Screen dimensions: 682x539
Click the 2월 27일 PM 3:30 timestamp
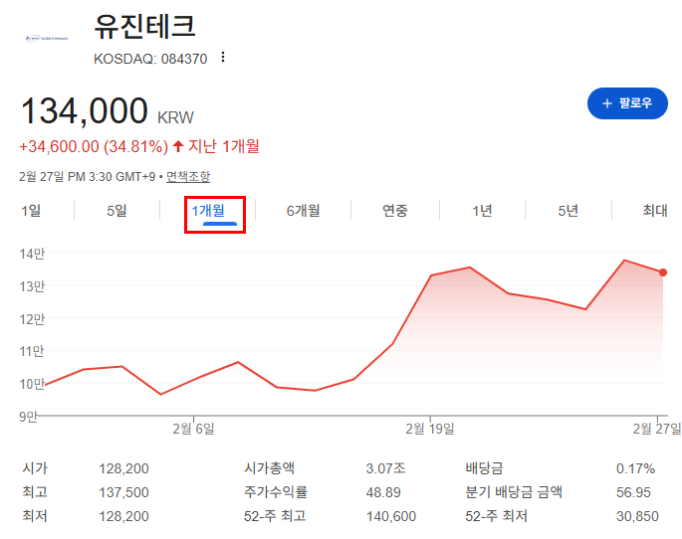coord(87,177)
